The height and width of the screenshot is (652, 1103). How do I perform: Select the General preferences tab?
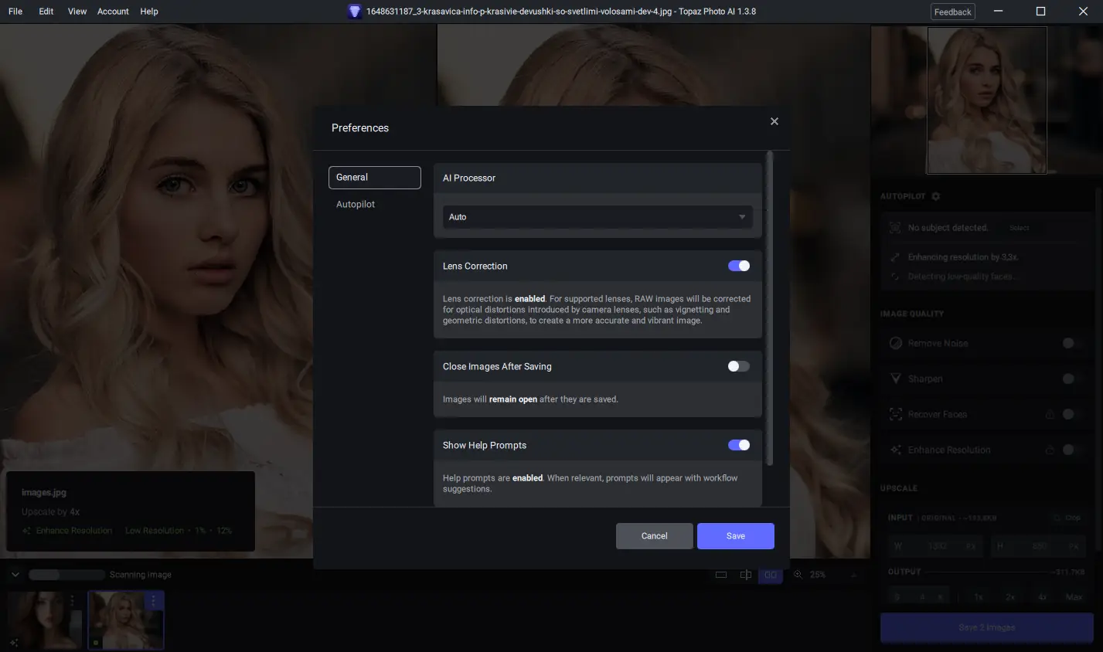click(375, 178)
